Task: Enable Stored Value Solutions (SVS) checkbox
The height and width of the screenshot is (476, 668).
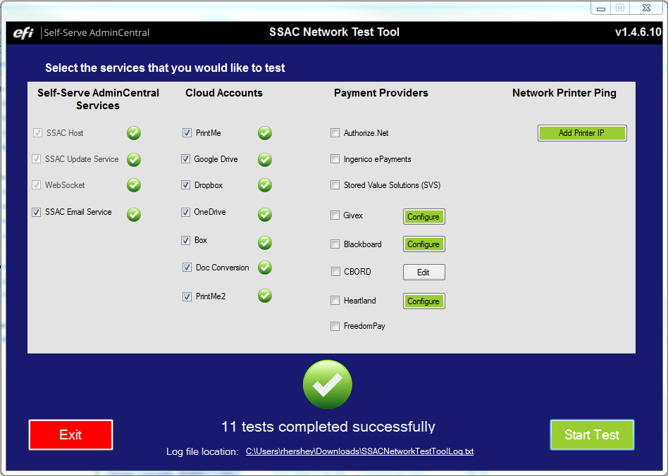Action: coord(335,185)
